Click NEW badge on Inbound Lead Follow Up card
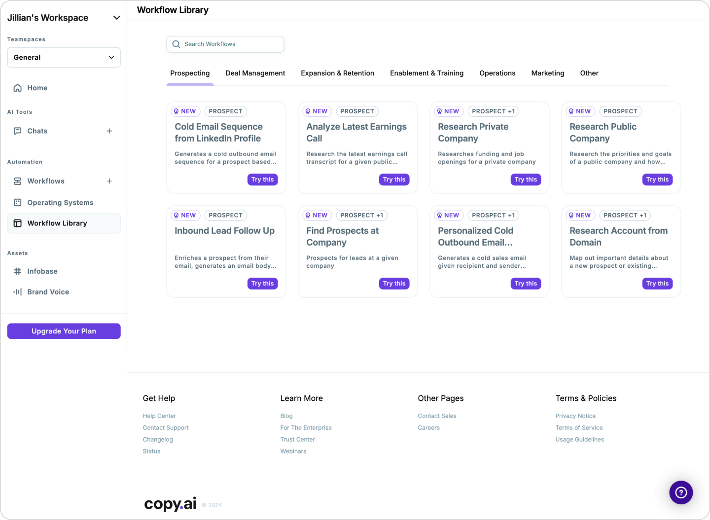 tap(185, 215)
